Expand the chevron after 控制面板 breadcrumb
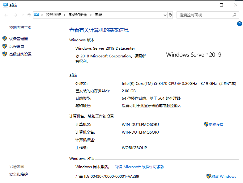 pyautogui.click(x=65, y=15)
